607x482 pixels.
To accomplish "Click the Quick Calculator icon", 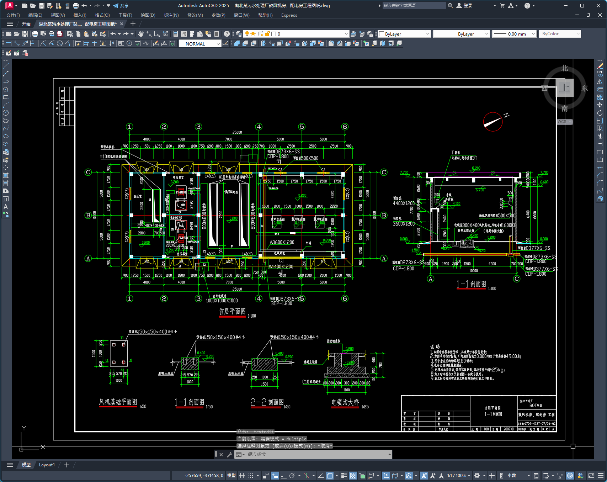I will tap(217, 34).
